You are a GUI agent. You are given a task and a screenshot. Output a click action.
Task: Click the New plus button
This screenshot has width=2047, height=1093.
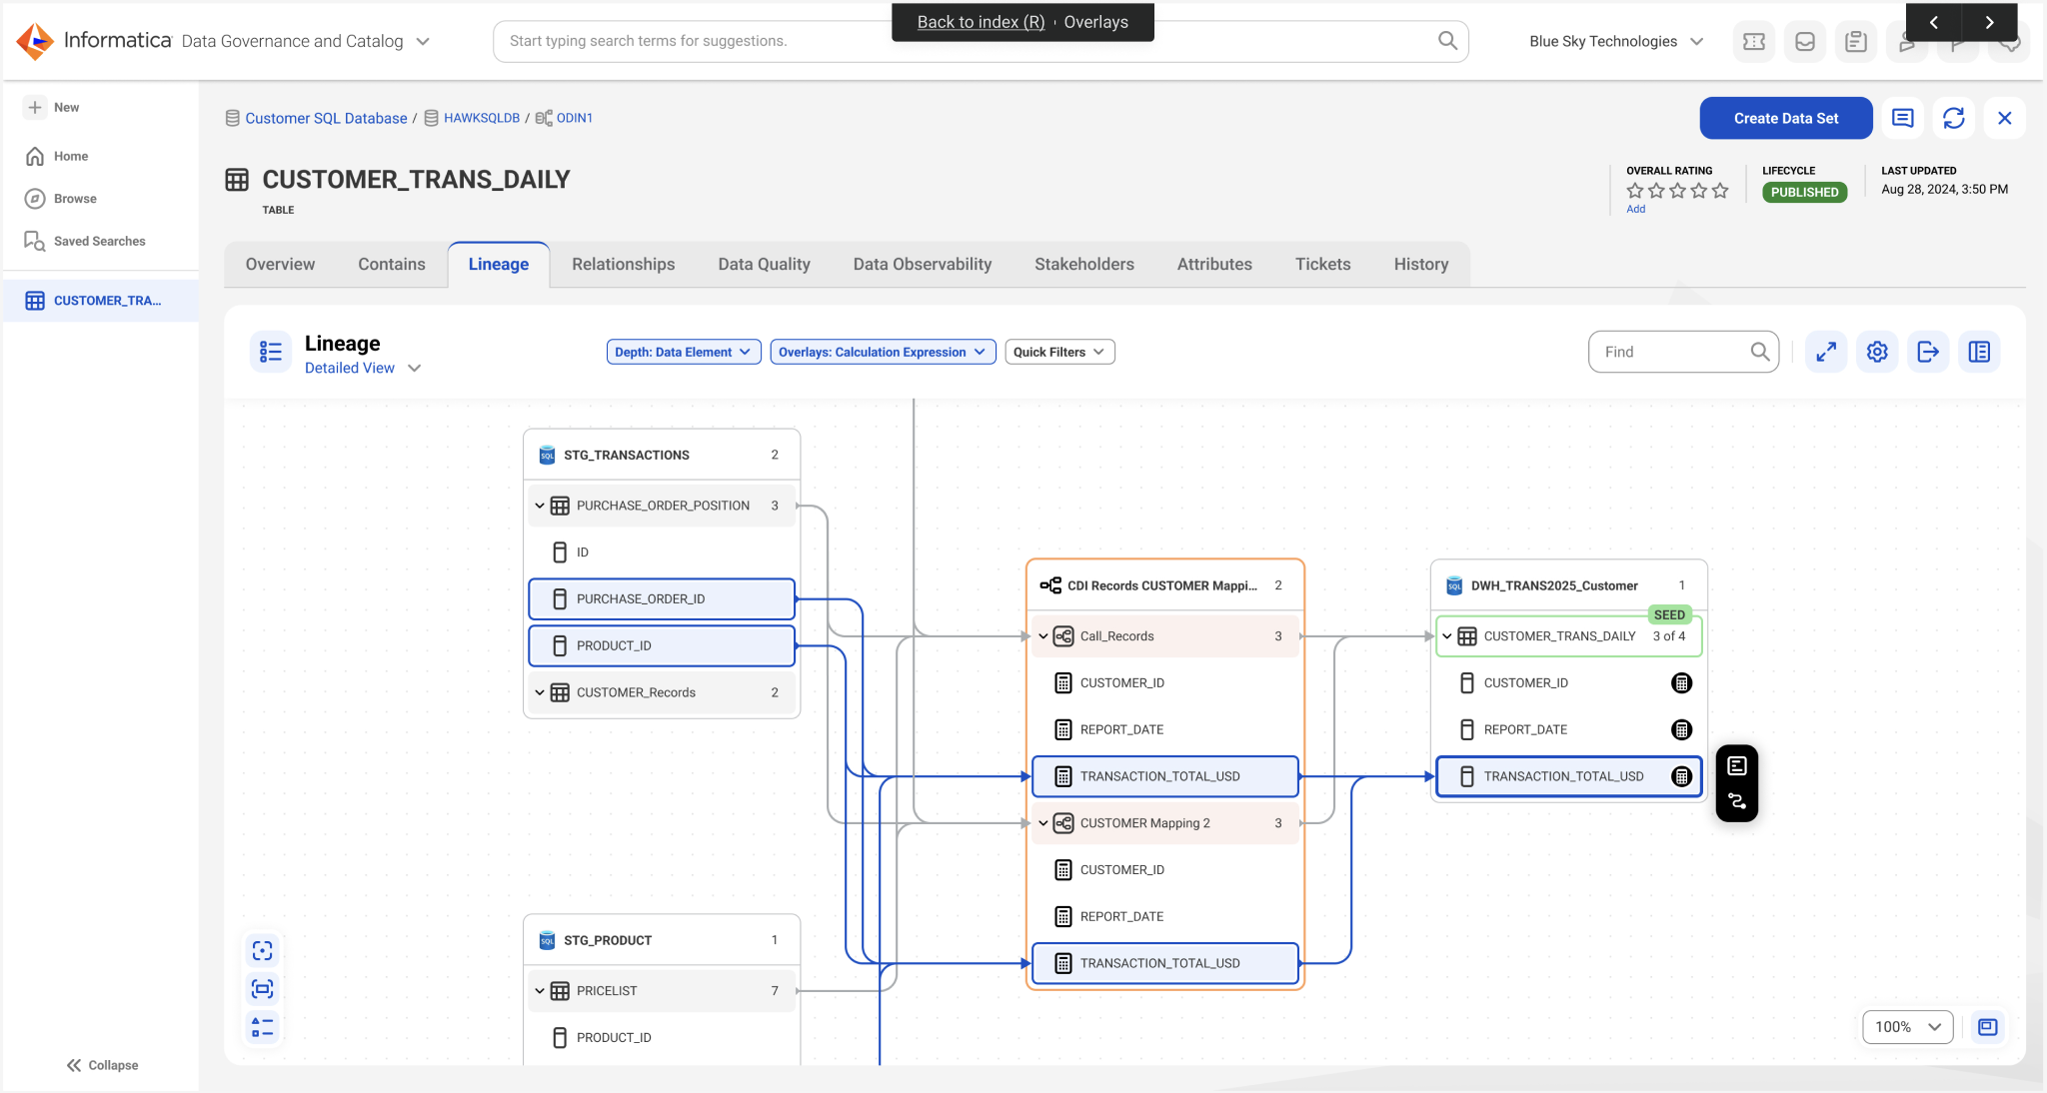(35, 107)
